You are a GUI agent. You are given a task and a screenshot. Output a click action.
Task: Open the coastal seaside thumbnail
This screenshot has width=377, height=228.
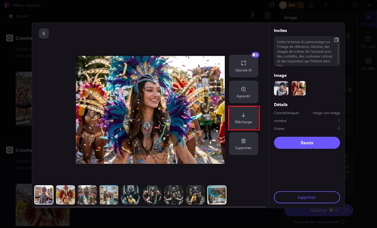click(217, 195)
